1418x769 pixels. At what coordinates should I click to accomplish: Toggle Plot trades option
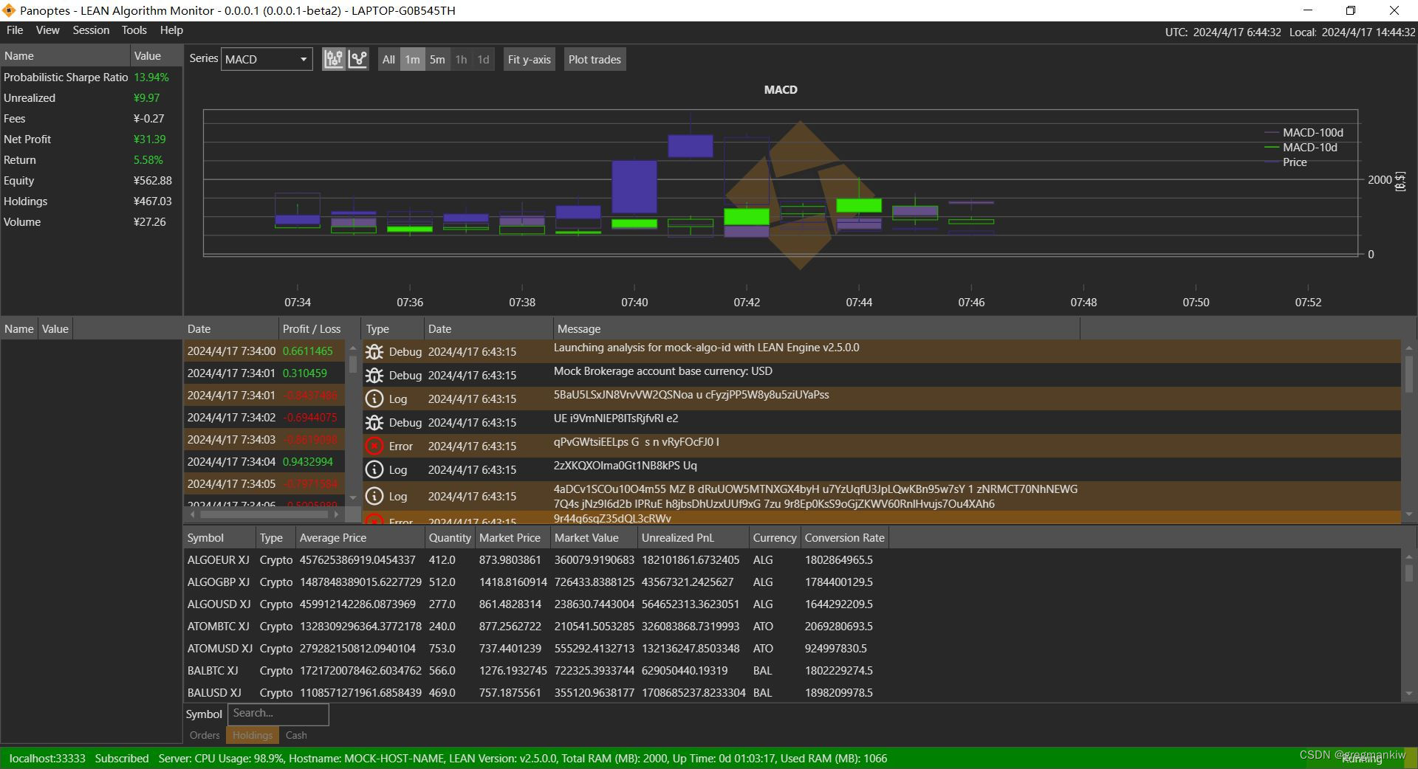[595, 60]
